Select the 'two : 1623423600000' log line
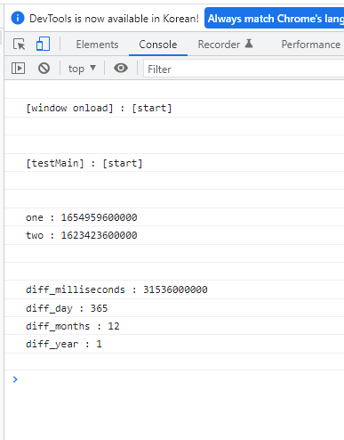 (82, 235)
